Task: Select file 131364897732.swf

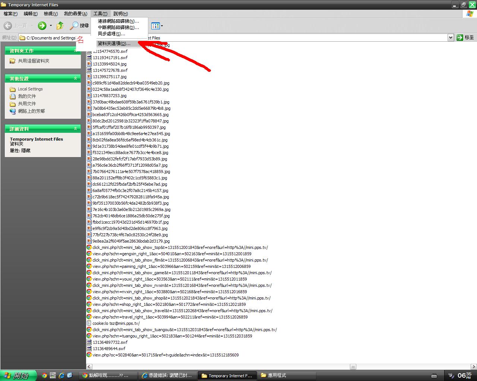Action: 110,342
